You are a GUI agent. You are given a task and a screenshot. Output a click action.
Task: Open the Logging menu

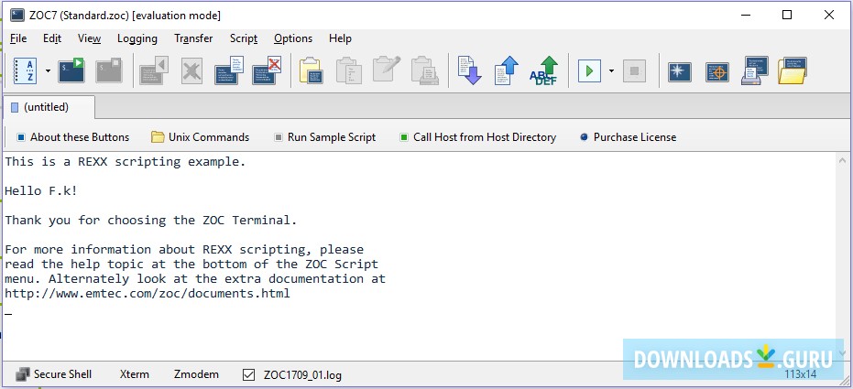(137, 38)
